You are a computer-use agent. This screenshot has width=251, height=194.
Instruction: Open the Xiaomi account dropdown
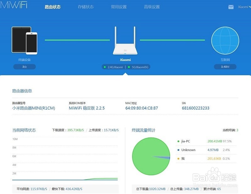coord(244,7)
